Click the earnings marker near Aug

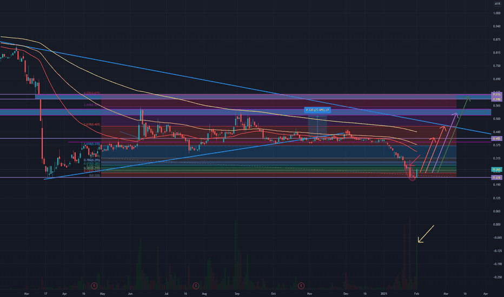pos(195,285)
